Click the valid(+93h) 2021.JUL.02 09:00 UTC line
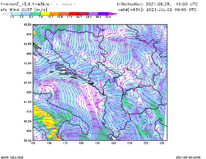Viewport: 206px width, 159px height. [157, 10]
